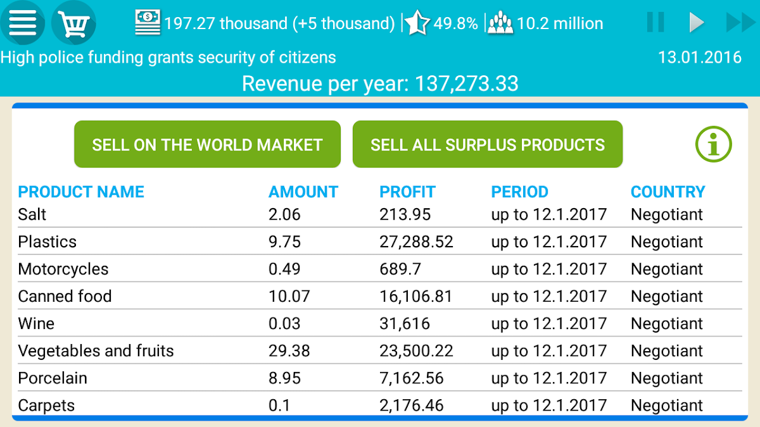This screenshot has height=427, width=760.
Task: Activate fast forward game speed
Action: point(739,23)
